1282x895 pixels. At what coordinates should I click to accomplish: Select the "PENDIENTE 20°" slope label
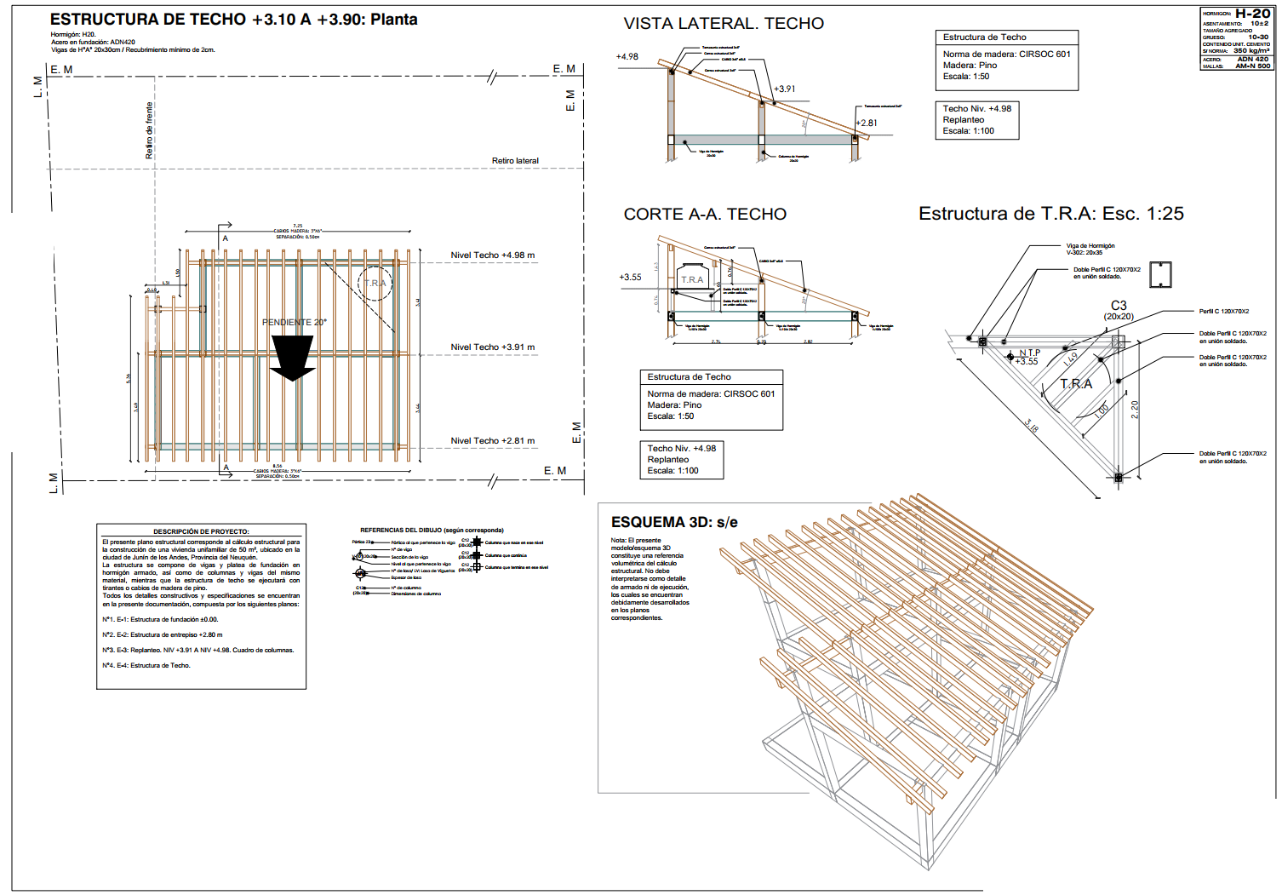tap(295, 323)
